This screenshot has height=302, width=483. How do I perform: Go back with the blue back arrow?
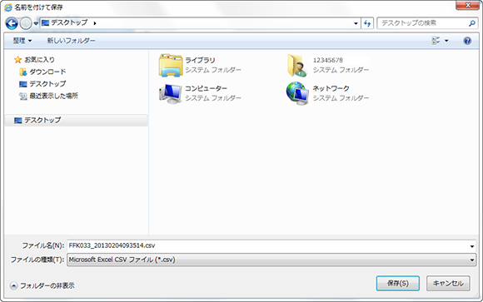12,23
